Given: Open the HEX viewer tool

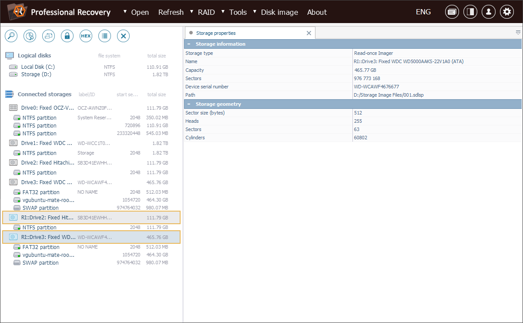Looking at the screenshot, I should tap(86, 36).
